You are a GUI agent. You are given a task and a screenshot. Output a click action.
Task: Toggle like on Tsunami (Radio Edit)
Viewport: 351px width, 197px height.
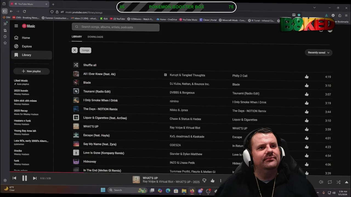(307, 94)
